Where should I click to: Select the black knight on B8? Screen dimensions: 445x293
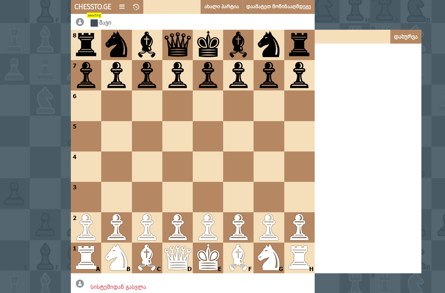point(116,45)
